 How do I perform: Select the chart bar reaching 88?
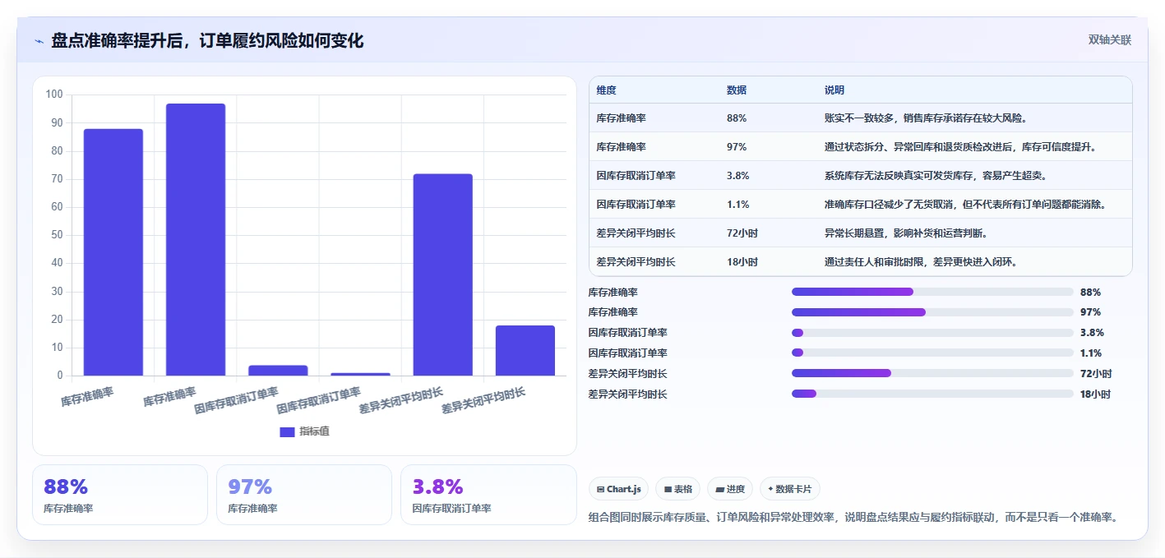113,252
